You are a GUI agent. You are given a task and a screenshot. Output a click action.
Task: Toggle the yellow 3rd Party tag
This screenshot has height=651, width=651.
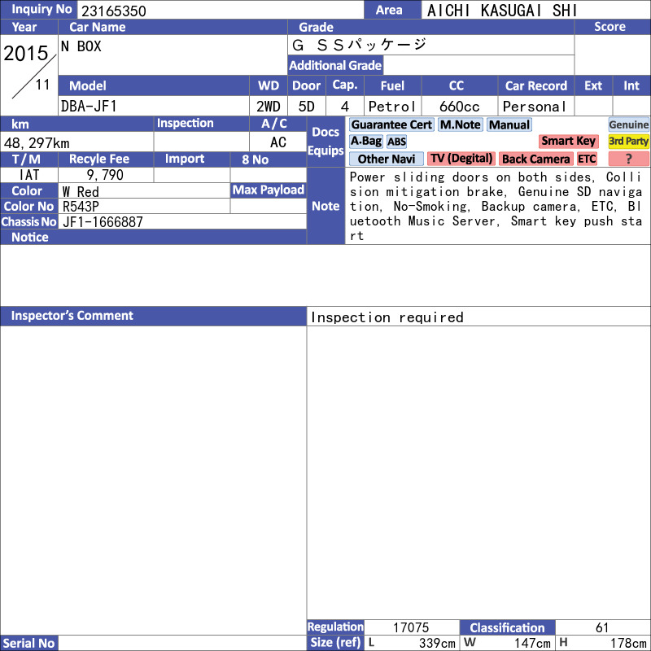pos(628,141)
